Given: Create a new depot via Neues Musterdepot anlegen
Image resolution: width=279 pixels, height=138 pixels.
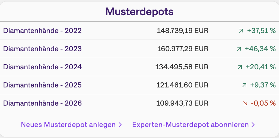Looking at the screenshot, I should (x=68, y=125).
